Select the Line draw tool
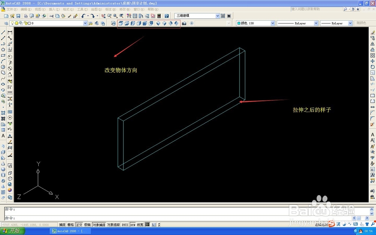Image resolution: width=376 pixels, height=235 pixels. tap(3, 32)
